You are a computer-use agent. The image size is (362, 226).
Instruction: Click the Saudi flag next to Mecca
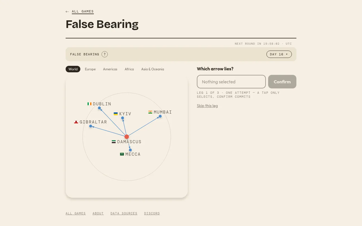coord(122,154)
